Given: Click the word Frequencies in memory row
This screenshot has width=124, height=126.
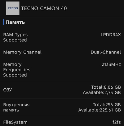Looking at the screenshot, I should (x=17, y=70).
